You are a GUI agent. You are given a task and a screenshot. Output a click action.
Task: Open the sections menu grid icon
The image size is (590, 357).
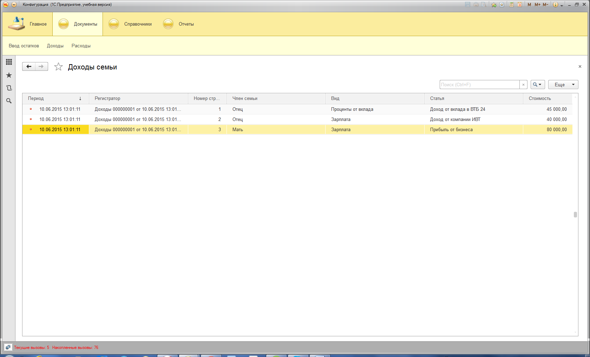(9, 62)
